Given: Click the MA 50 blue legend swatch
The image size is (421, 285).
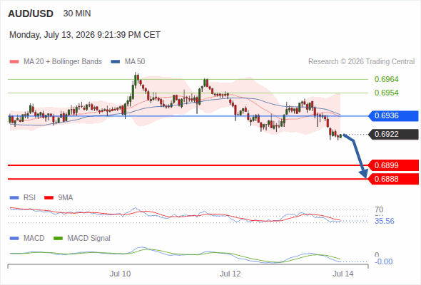Looking at the screenshot, I should [116, 62].
